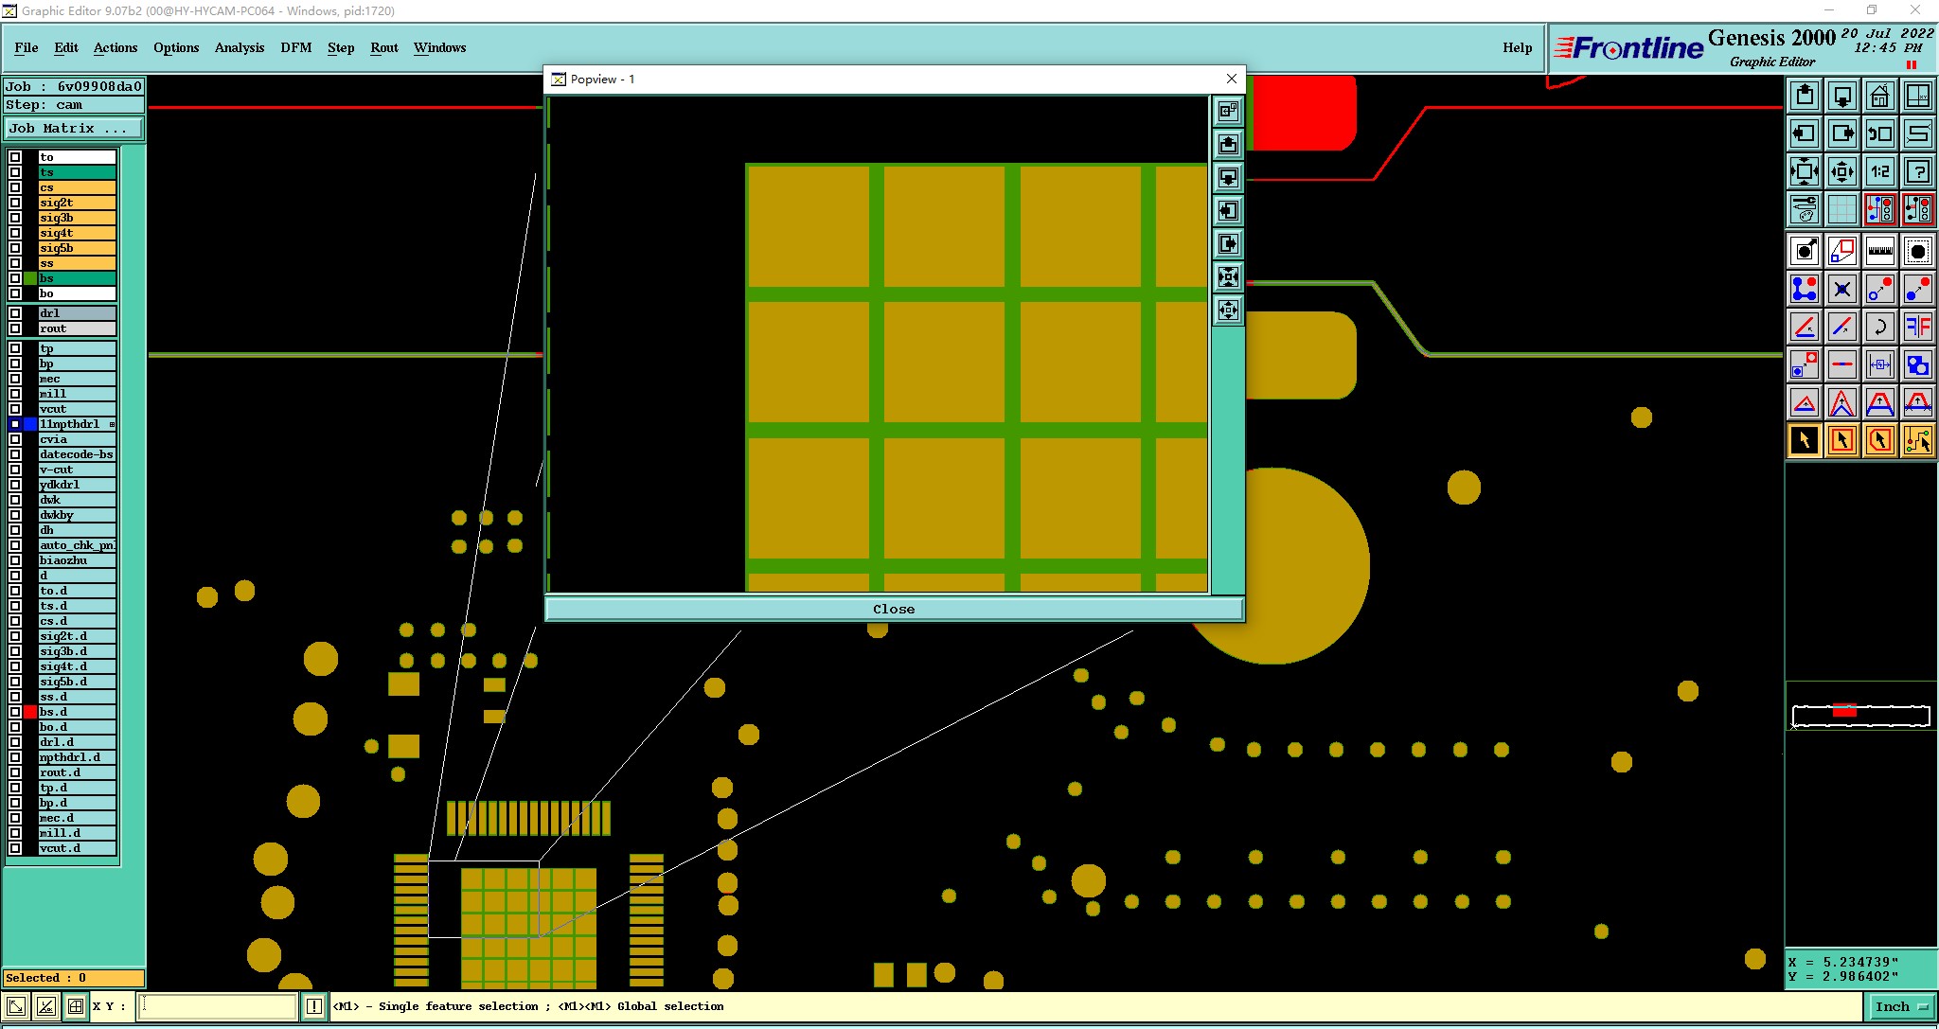Toggle checkbox for bs.d layer
The width and height of the screenshot is (1939, 1029).
pos(15,712)
